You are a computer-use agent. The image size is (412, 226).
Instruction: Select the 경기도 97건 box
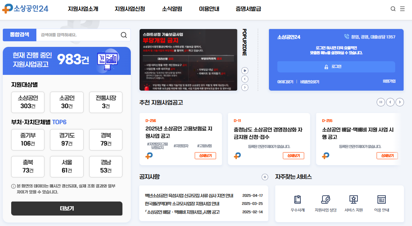(67, 140)
